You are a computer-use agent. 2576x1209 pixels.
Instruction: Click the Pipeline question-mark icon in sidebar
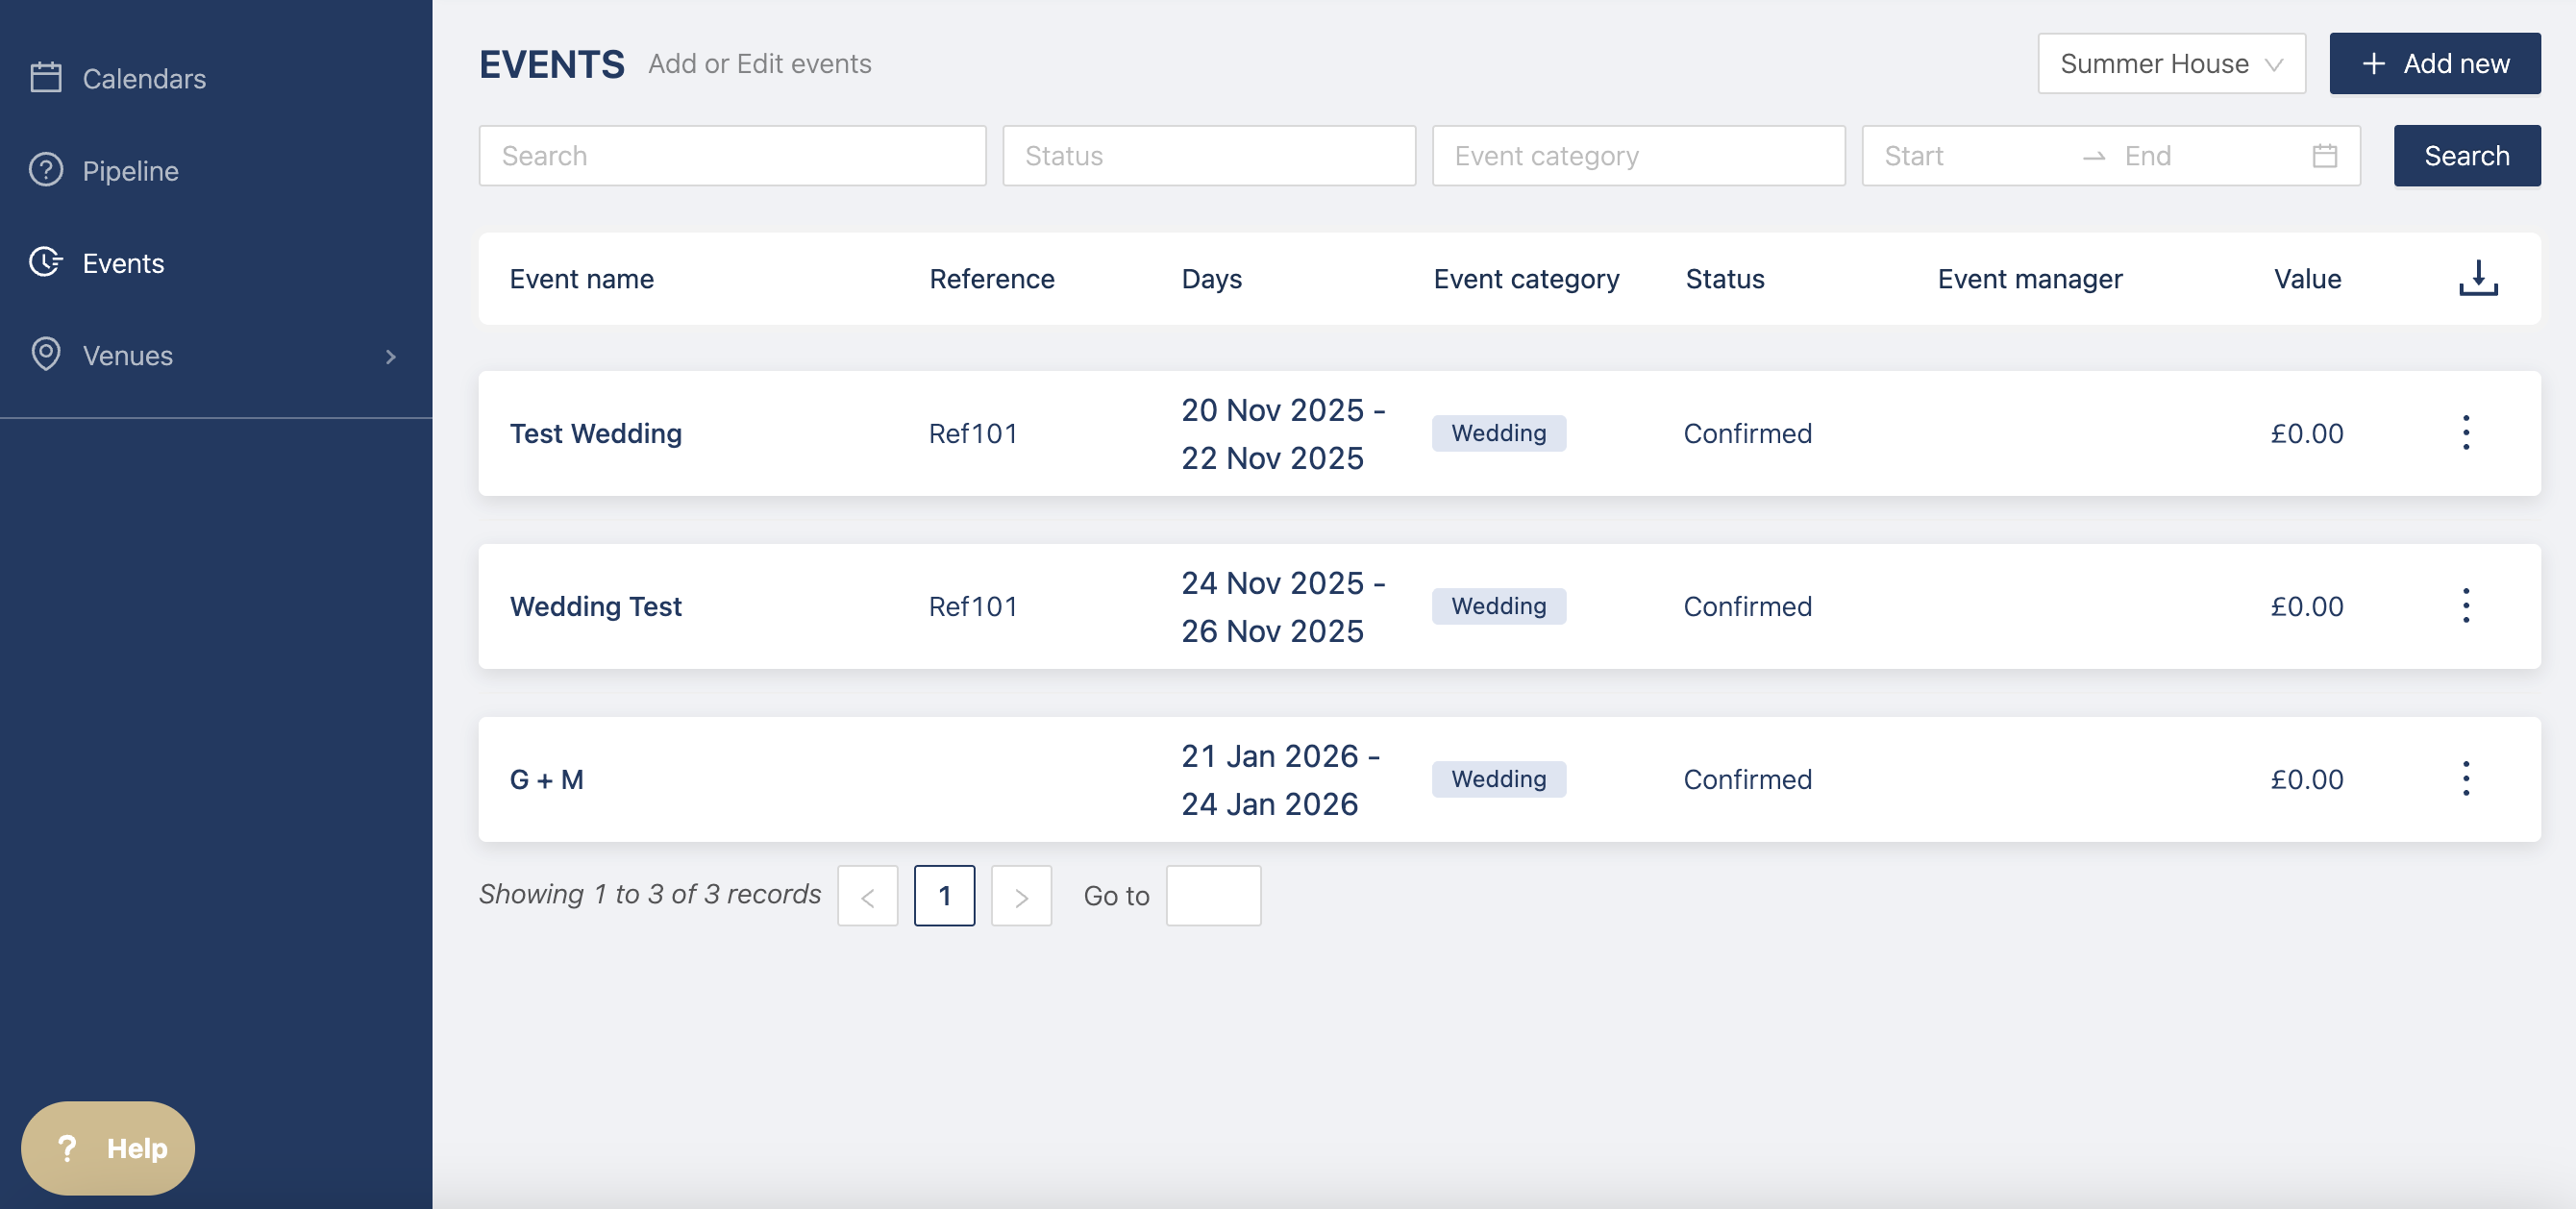(46, 170)
